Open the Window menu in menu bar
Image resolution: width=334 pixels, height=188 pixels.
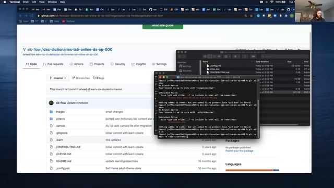52,2
